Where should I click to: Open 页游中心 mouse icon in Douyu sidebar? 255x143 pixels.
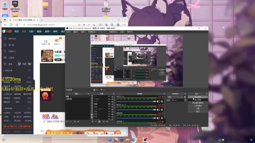(x=5, y=51)
